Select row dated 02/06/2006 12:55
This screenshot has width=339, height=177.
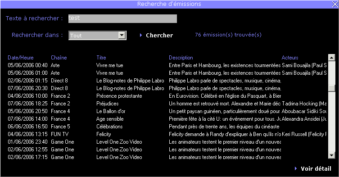[167, 150]
